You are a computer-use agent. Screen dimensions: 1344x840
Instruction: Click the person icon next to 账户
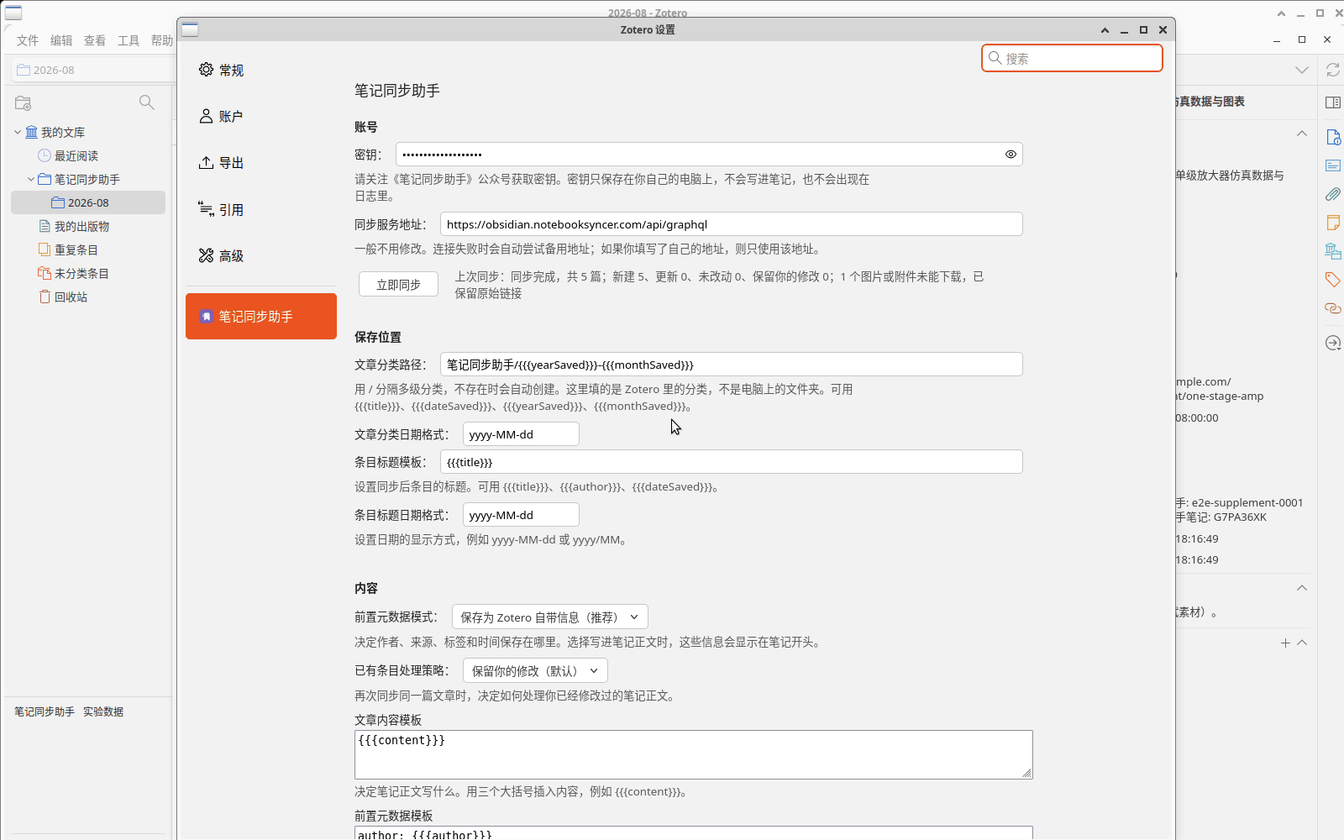206,116
